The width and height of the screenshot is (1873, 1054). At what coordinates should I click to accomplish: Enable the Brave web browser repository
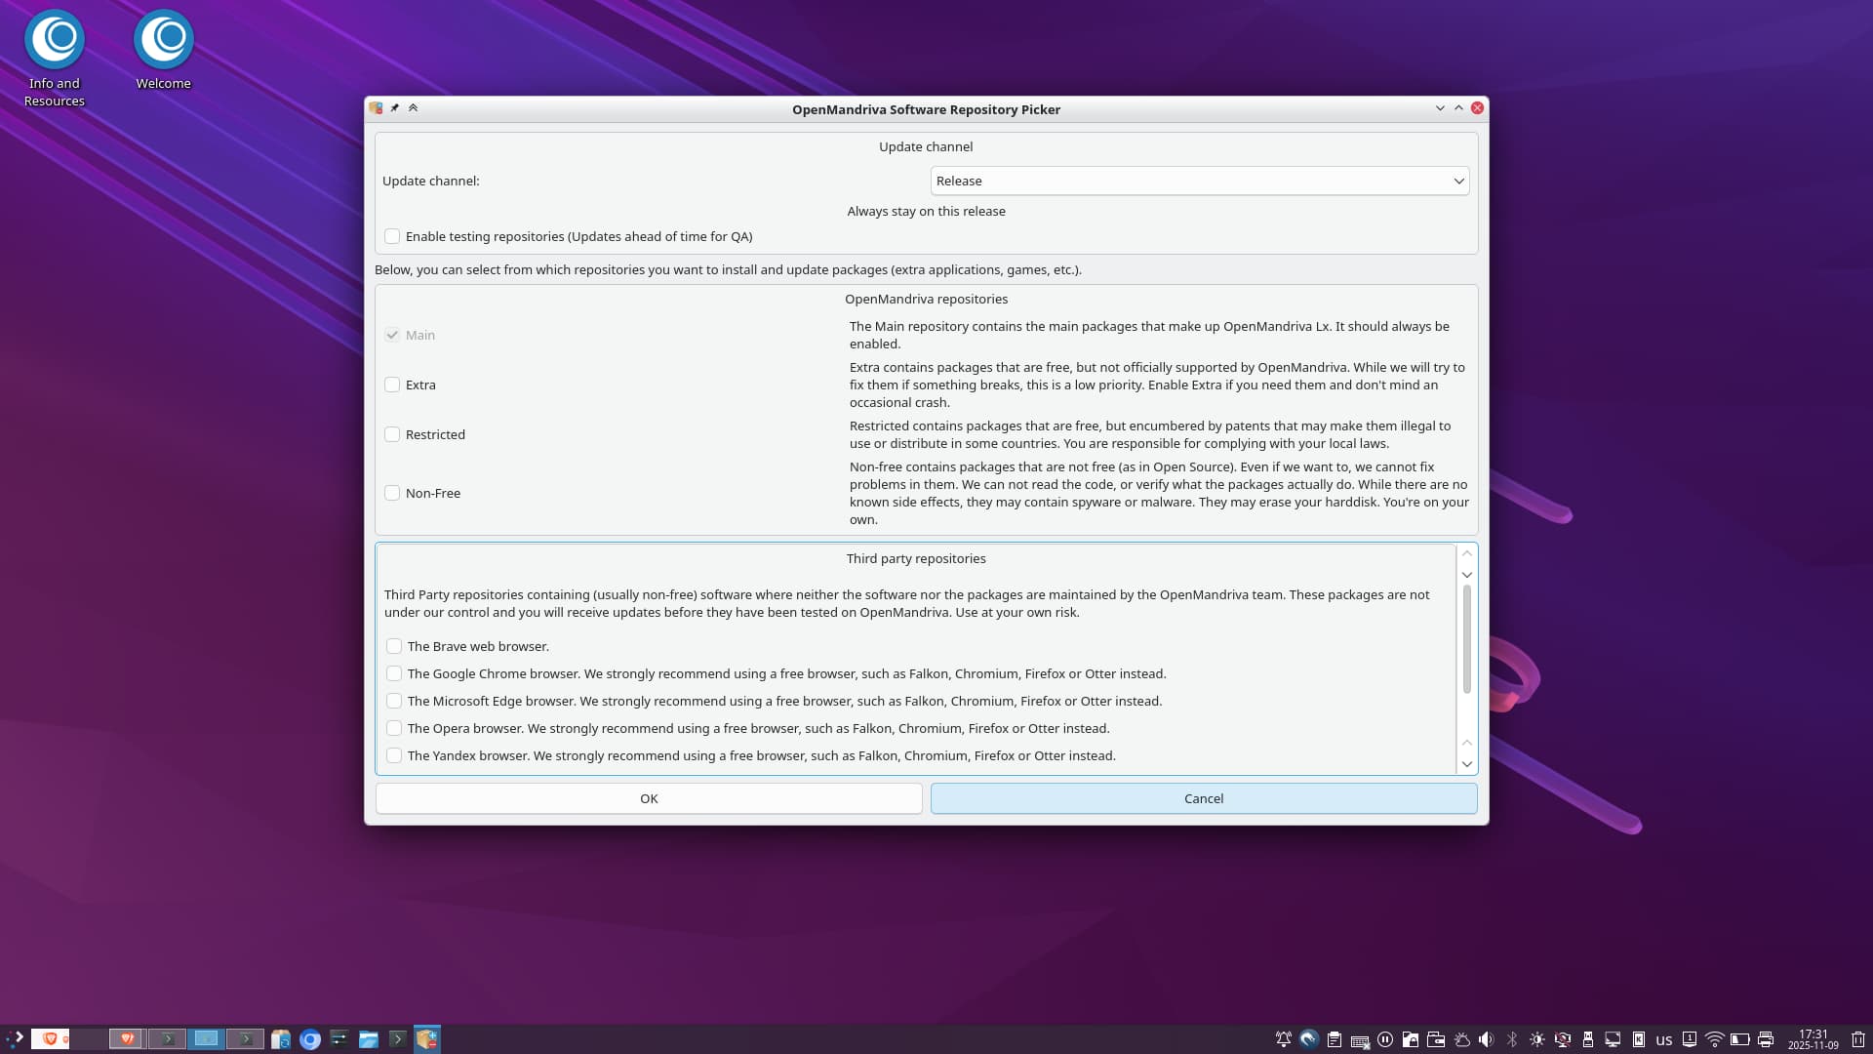click(x=394, y=646)
